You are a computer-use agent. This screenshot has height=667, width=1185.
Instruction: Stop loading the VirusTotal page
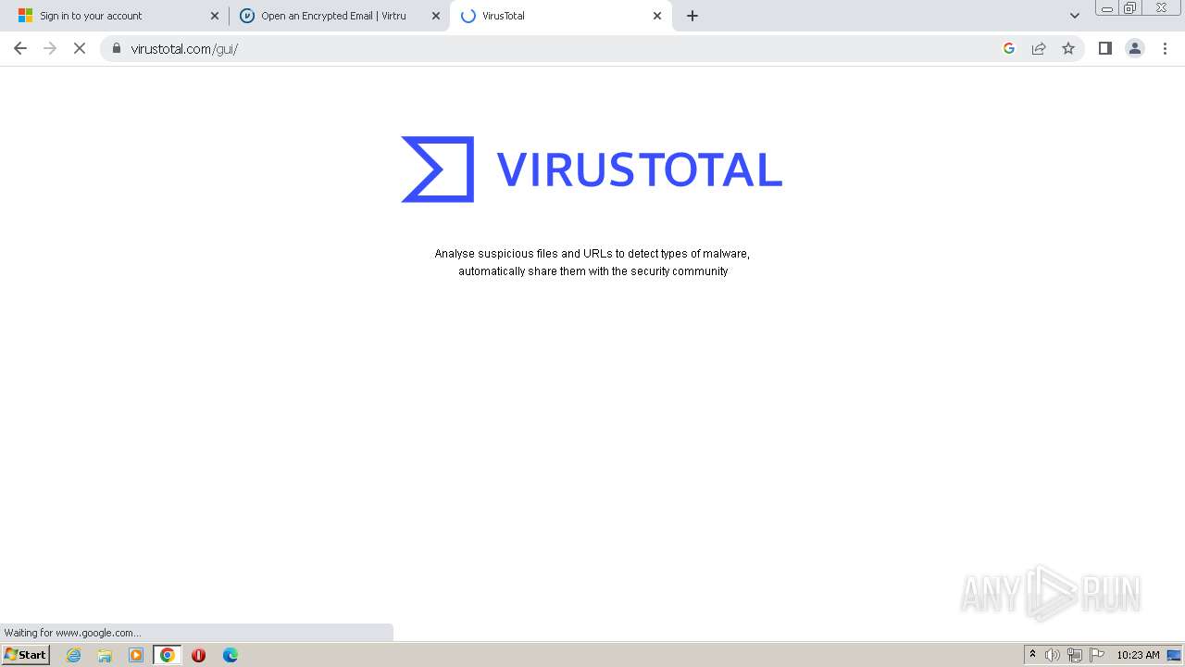pos(80,48)
